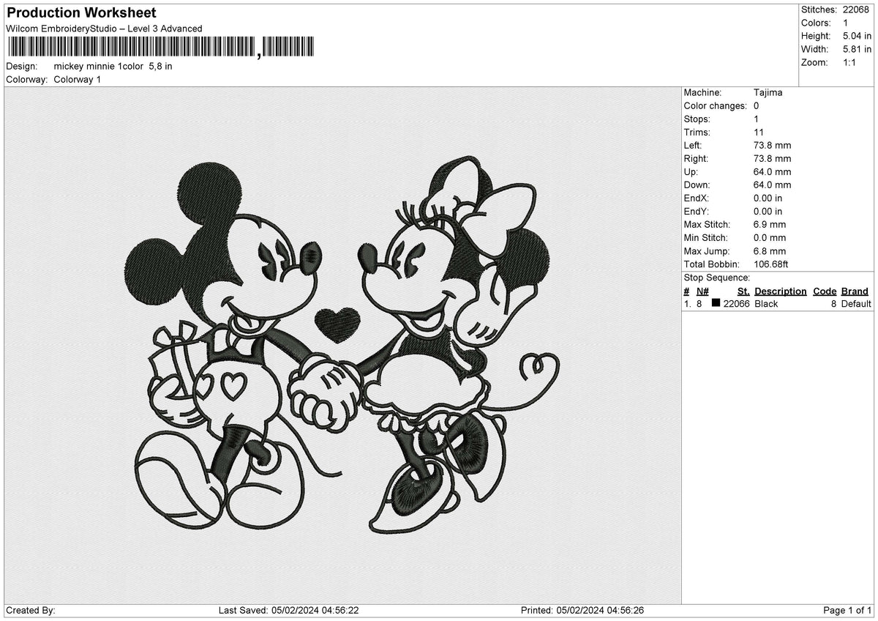Click the EndX value 0.00 in
This screenshot has height=621, width=878.
(x=768, y=198)
